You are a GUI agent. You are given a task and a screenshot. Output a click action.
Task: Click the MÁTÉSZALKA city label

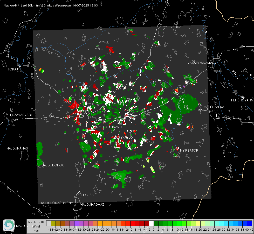tap(214, 107)
